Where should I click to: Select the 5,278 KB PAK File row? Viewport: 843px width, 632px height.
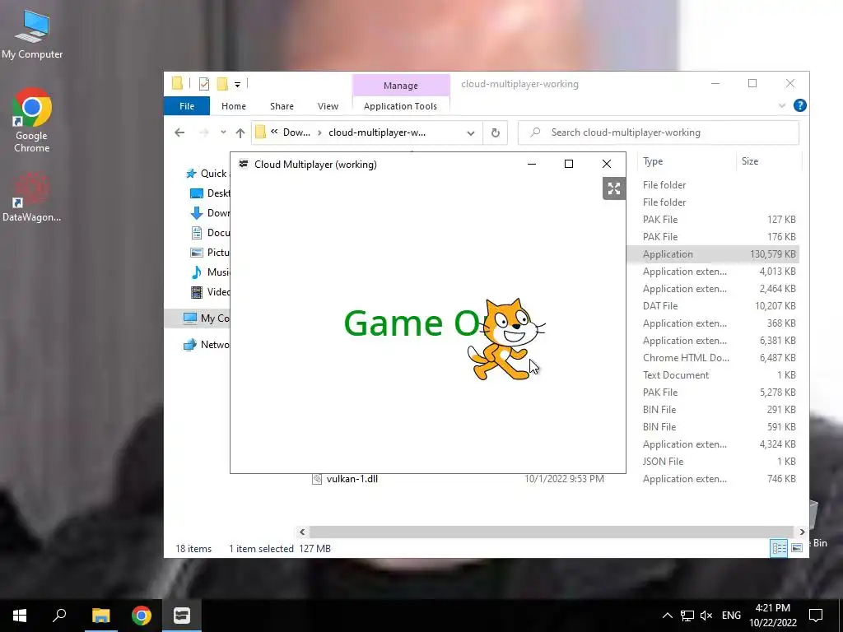(713, 393)
